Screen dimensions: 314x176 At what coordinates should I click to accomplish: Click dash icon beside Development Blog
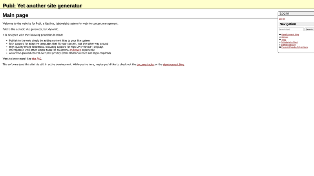280,34
